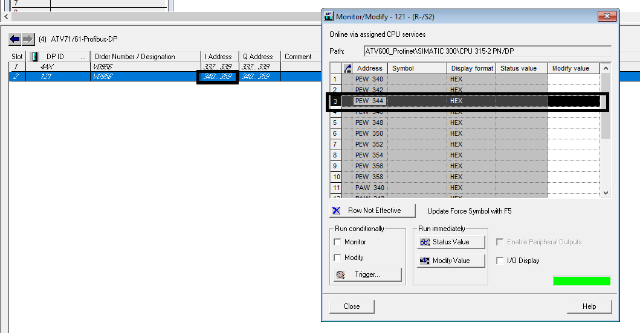The width and height of the screenshot is (640, 333).
Task: Click the Status Value button
Action: pos(451,242)
